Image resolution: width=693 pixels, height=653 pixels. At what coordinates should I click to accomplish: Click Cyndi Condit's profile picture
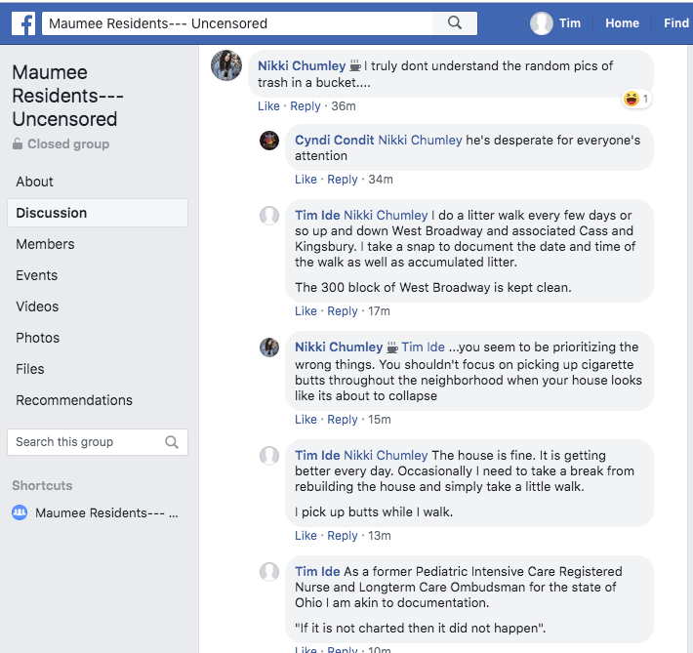(269, 141)
